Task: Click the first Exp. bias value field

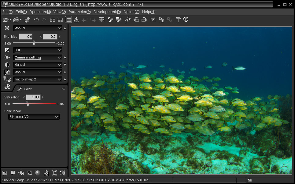Action: (x=26, y=37)
